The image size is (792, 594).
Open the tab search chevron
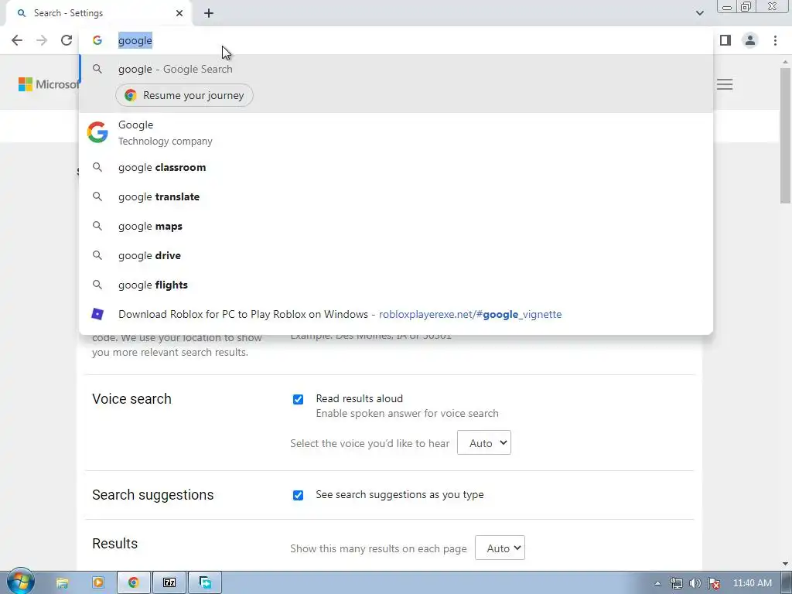coord(699,13)
